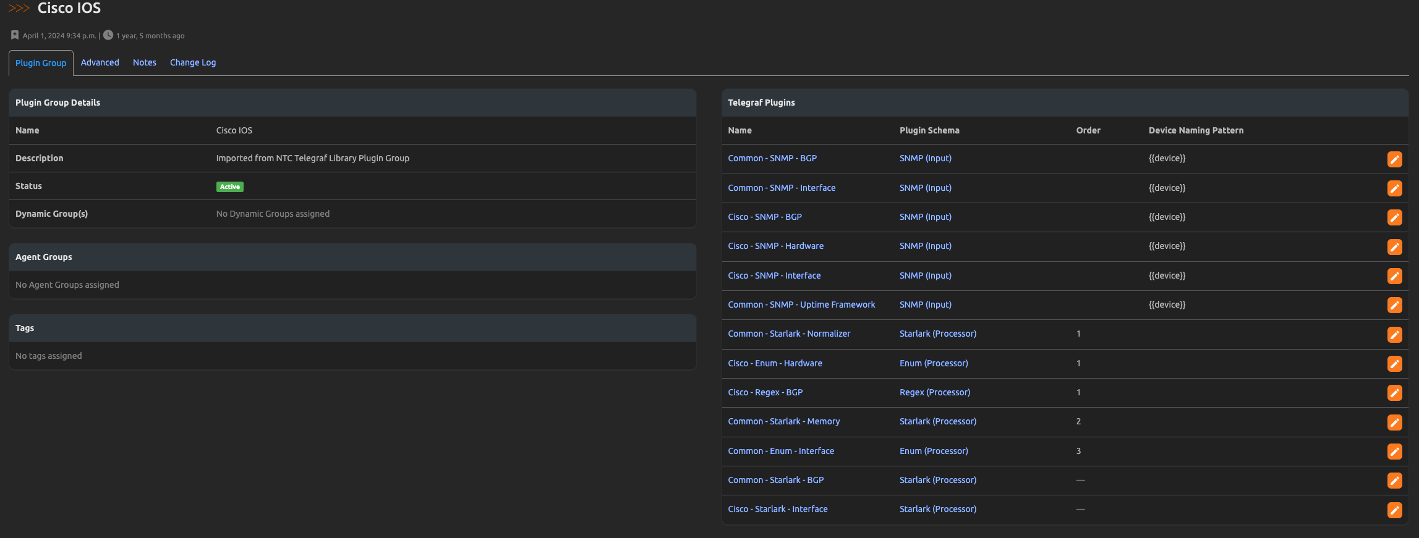Screen dimensions: 1419x538
Task: Click edit pencil for Common - Starlark - Memory
Action: click(1394, 422)
